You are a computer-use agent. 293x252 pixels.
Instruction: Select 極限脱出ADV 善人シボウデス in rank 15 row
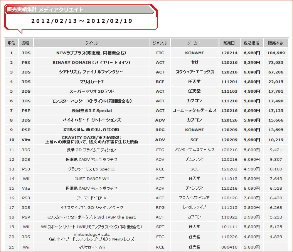pyautogui.click(x=92, y=189)
